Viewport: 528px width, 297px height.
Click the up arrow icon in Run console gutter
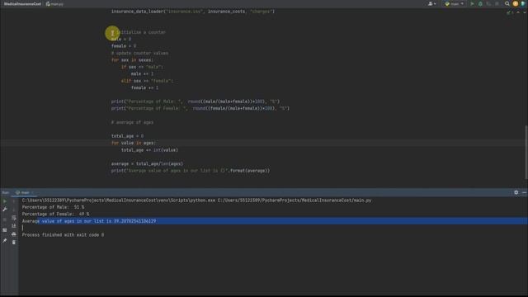(14, 201)
